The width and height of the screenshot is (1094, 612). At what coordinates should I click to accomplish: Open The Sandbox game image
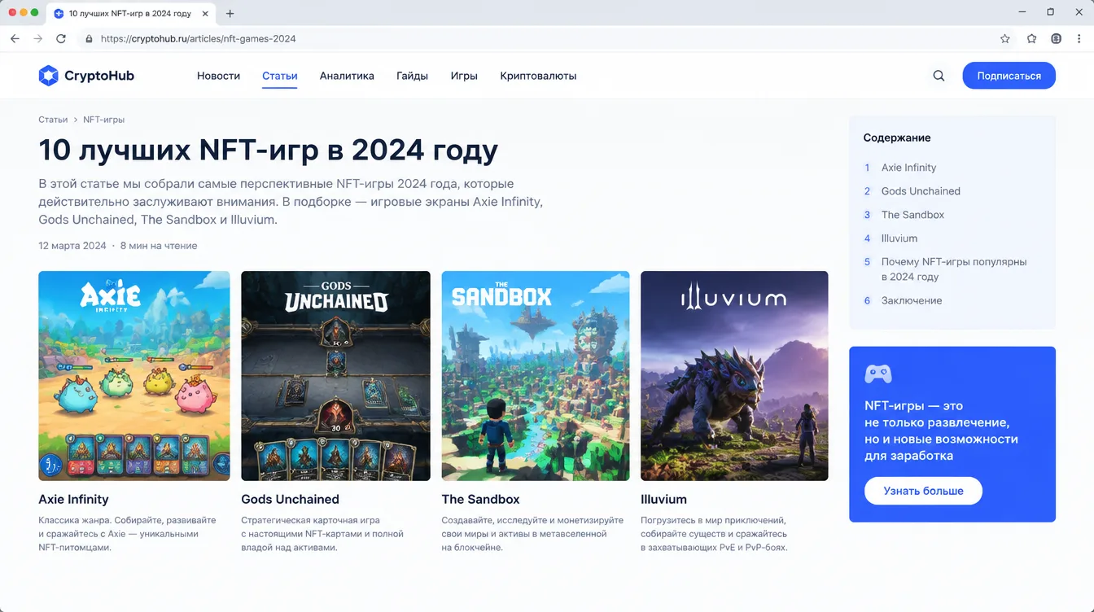[536, 376]
